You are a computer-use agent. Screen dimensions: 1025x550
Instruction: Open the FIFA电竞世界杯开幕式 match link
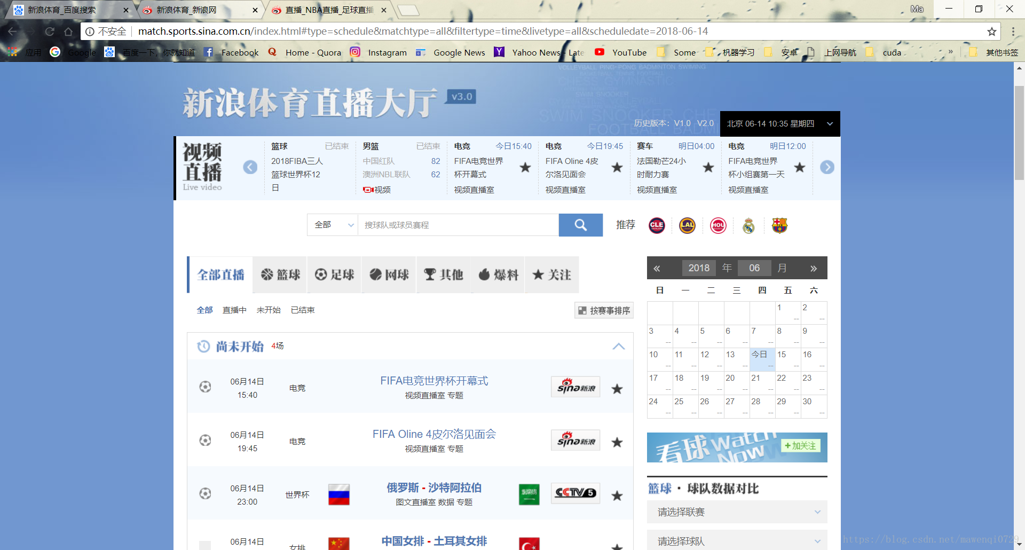434,381
